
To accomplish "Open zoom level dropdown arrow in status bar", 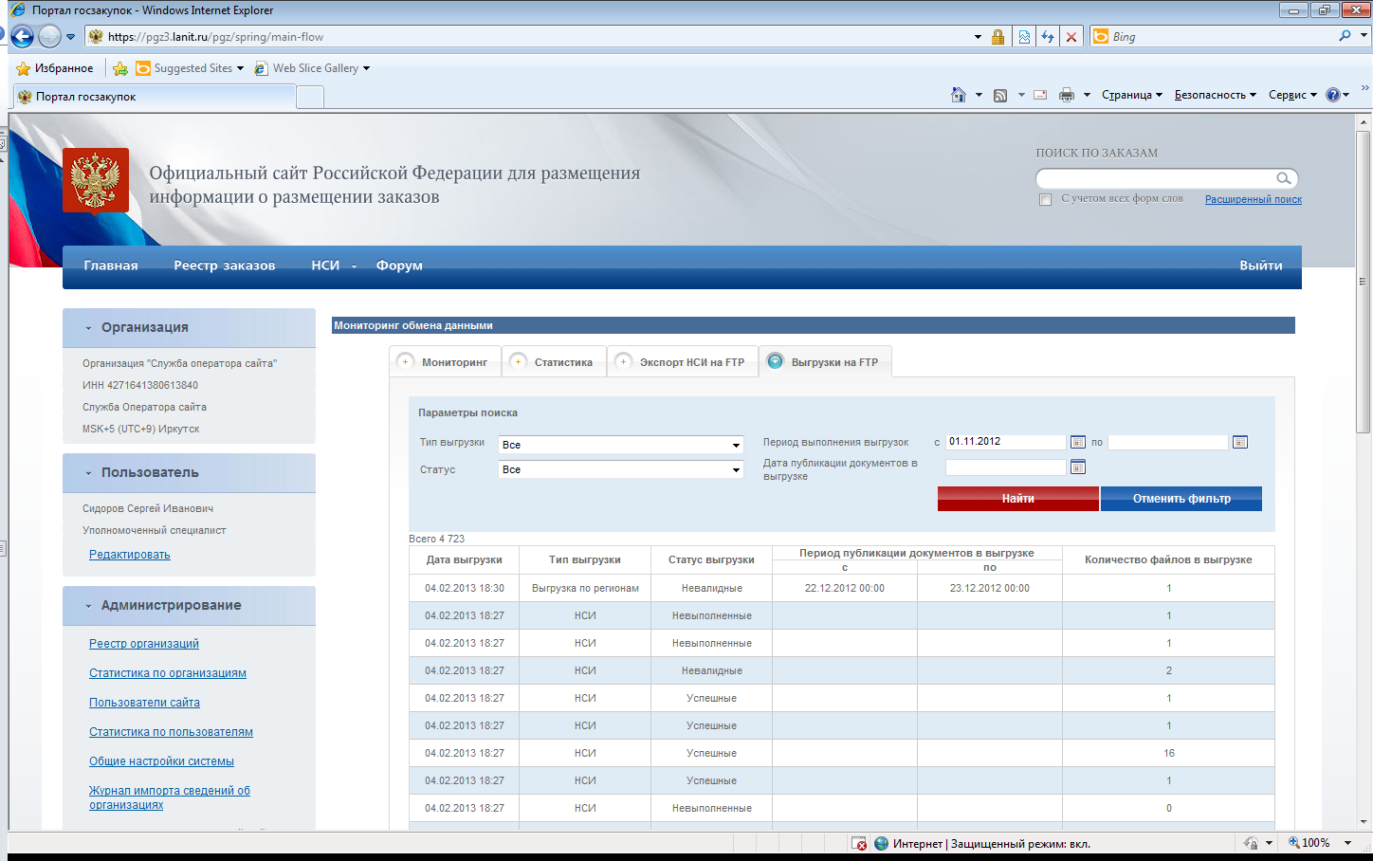I will click(x=1347, y=843).
